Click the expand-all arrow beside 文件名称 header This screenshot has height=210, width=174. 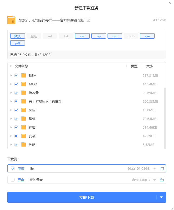[x=11, y=66]
